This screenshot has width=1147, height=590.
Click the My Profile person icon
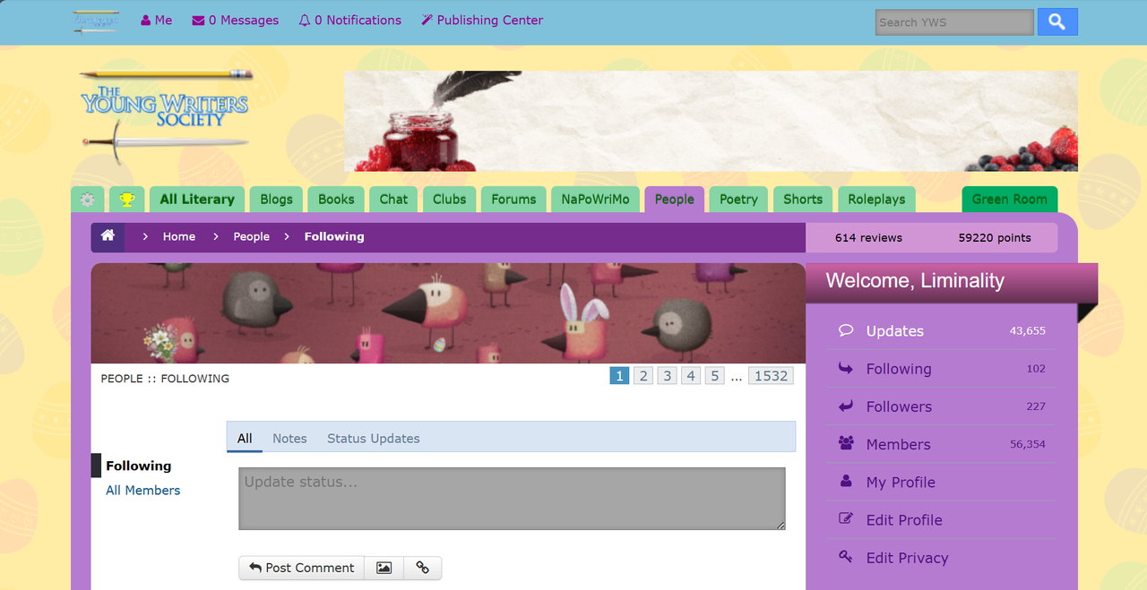click(846, 481)
